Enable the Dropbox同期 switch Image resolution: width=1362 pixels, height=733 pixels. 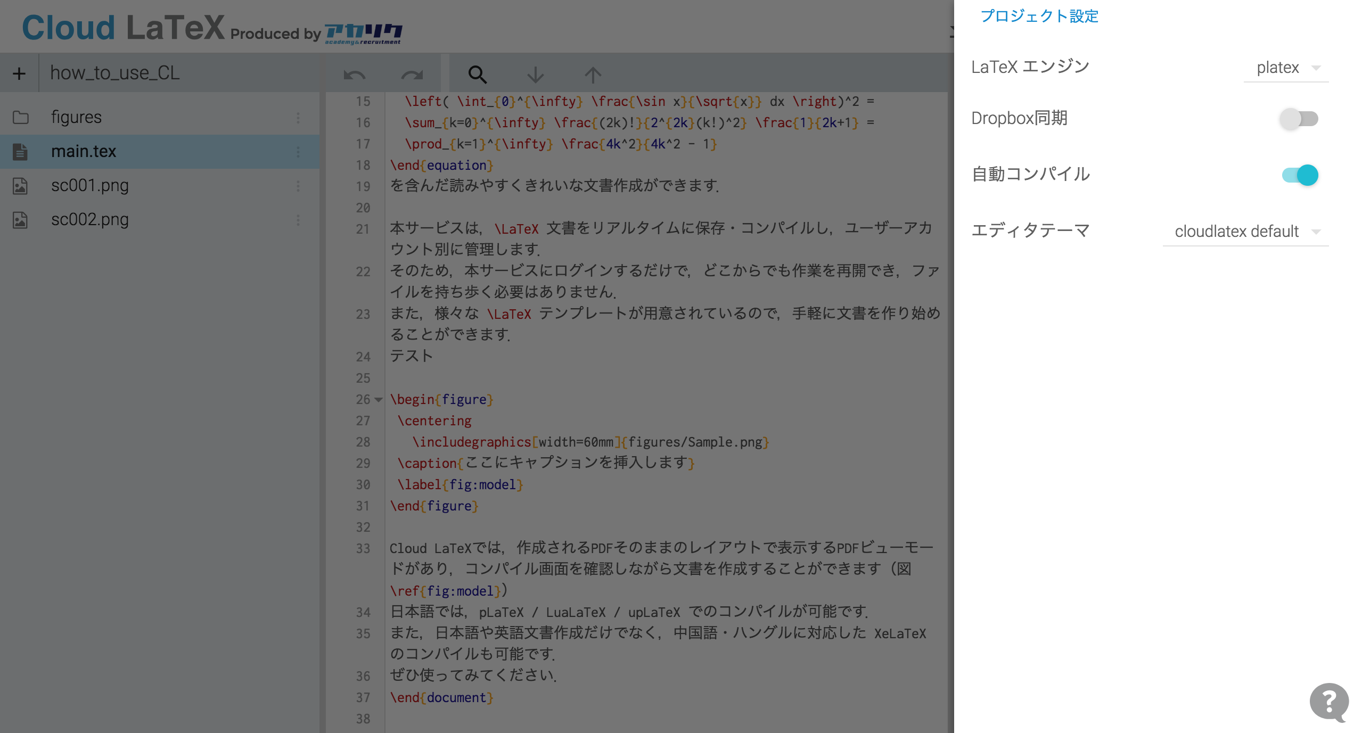(x=1299, y=119)
